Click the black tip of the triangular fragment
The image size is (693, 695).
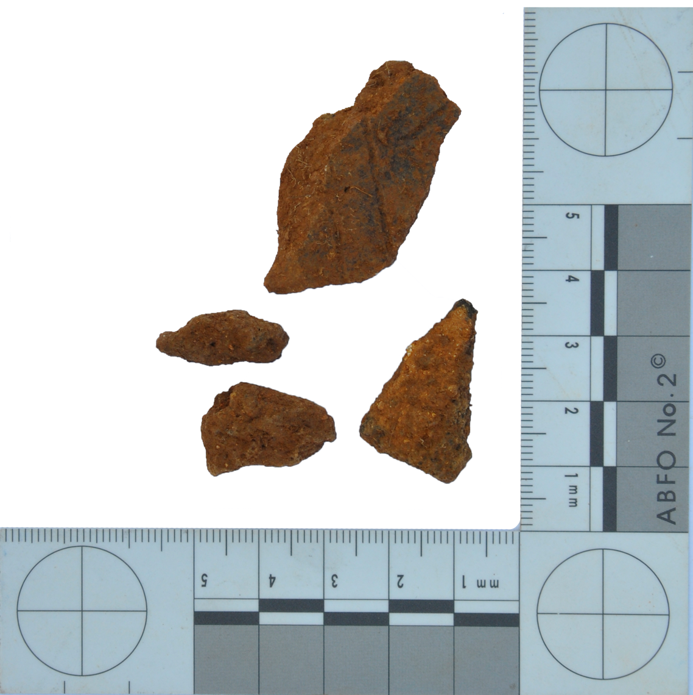click(x=466, y=306)
